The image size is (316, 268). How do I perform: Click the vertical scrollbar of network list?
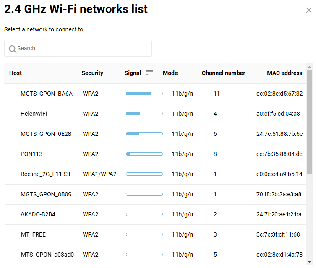coord(309,122)
